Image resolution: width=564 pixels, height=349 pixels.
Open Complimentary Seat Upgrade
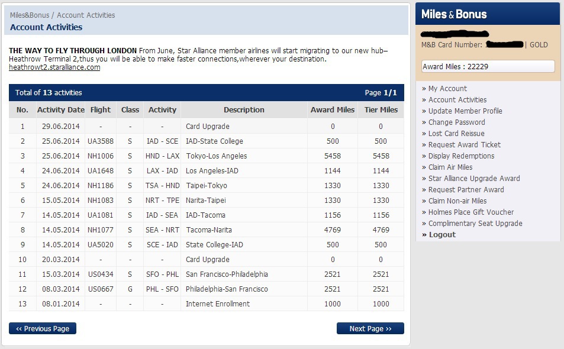(475, 223)
